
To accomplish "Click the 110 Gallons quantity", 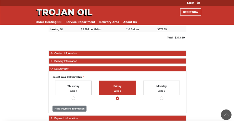I will [133, 29].
